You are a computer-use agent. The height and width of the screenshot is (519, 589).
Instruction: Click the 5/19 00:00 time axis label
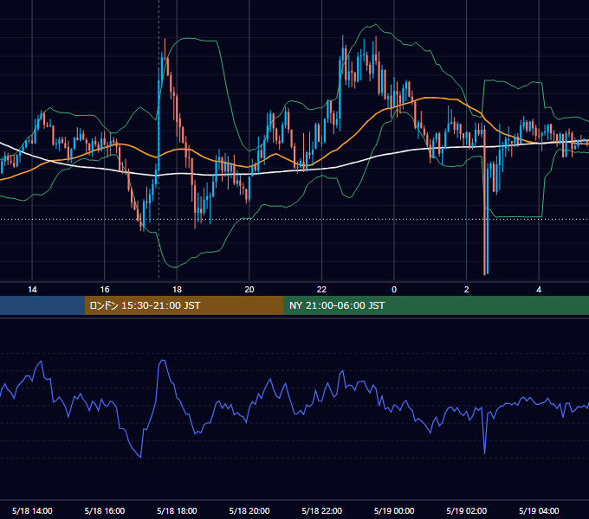(394, 510)
